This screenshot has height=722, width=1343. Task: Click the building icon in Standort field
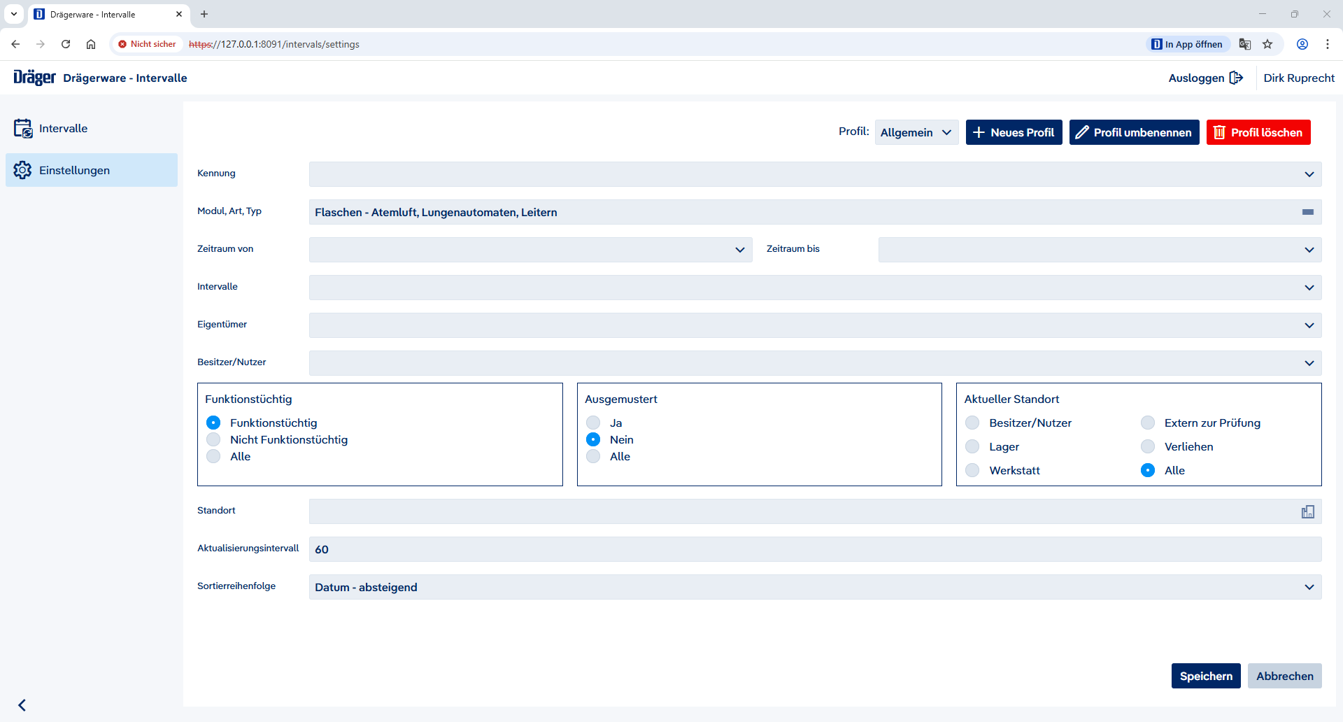click(x=1307, y=512)
